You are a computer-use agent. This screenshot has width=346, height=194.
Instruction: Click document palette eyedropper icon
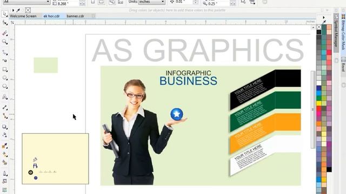click(x=18, y=10)
